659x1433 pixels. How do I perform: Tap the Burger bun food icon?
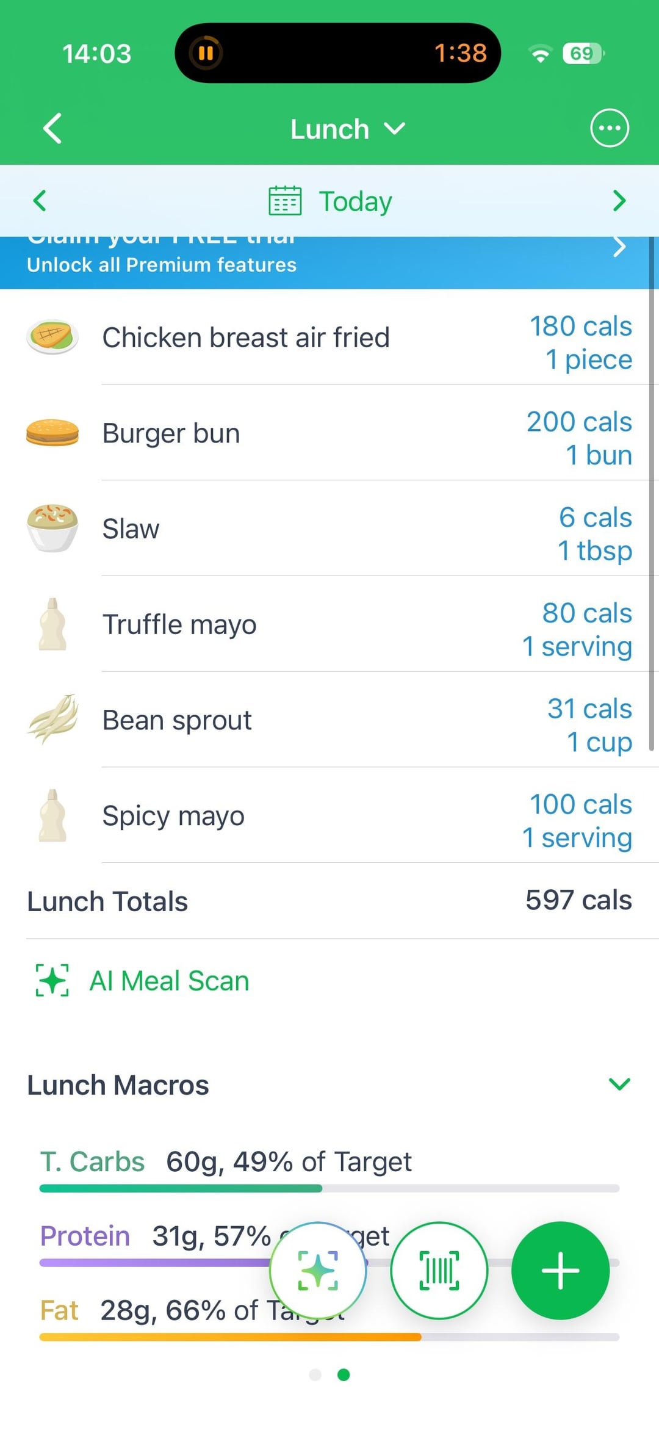coord(52,433)
